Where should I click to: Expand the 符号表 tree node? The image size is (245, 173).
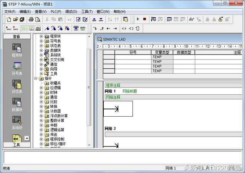41,41
